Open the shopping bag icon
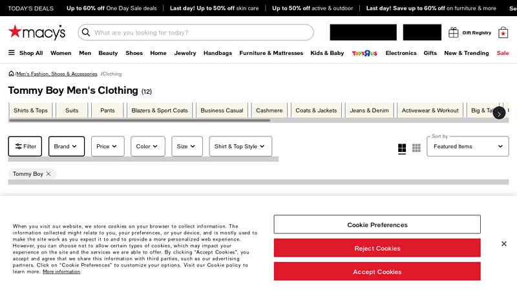Viewport: 517px width, 291px height. (503, 32)
